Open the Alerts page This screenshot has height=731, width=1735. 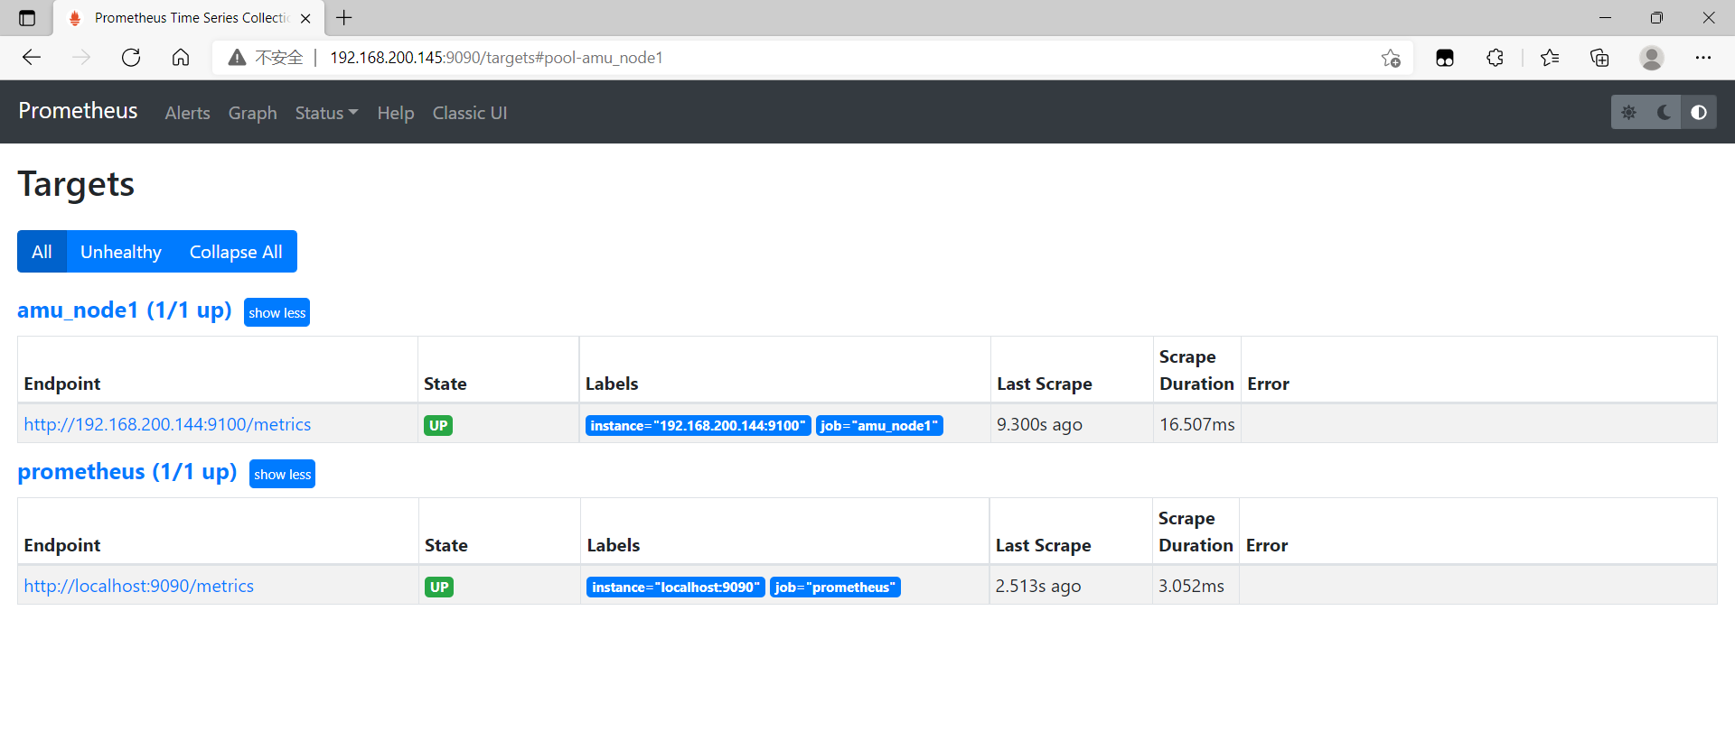coord(187,113)
